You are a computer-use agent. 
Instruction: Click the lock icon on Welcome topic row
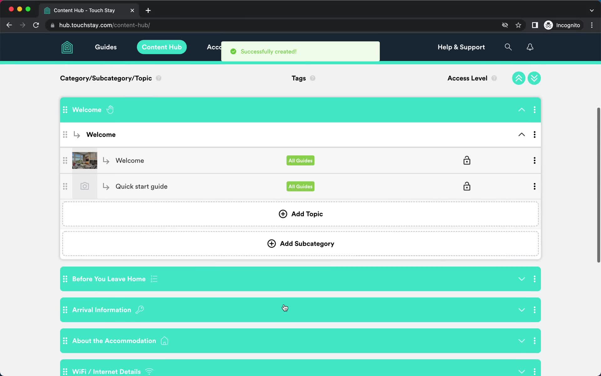pyautogui.click(x=467, y=160)
